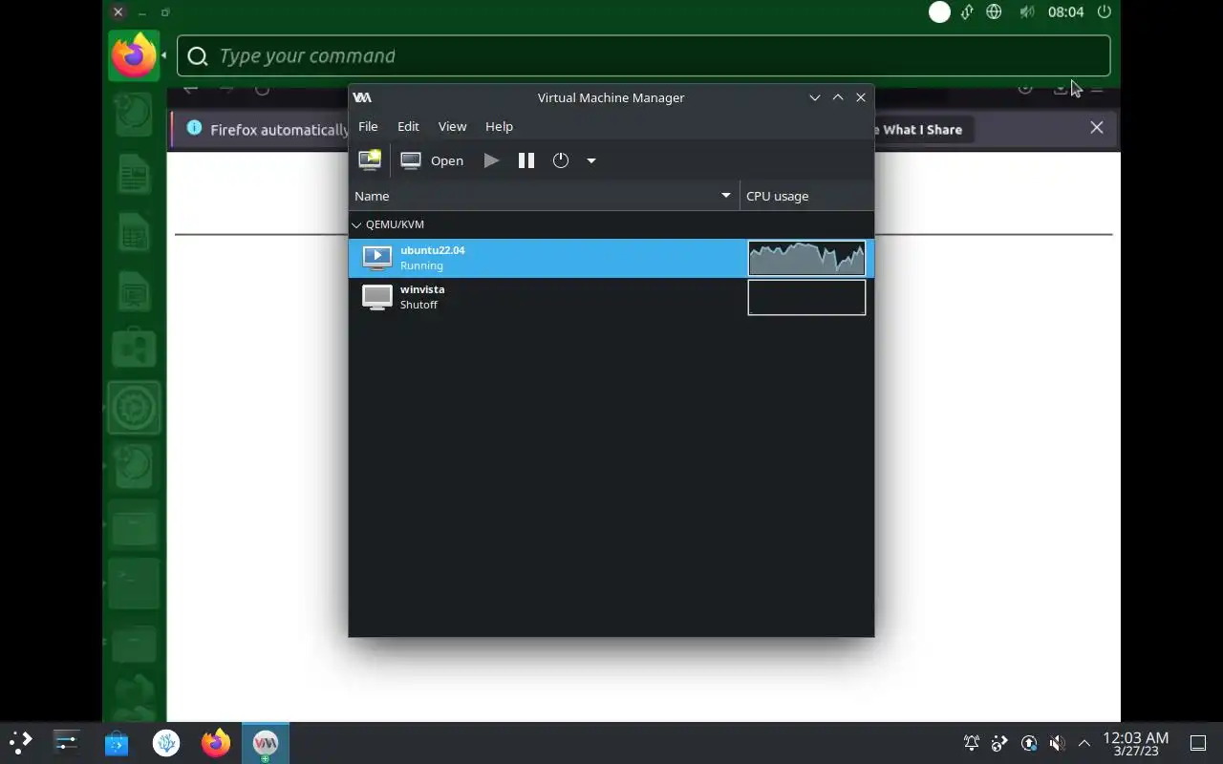Viewport: 1223px width, 764px height.
Task: Open Discover software store from taskbar
Action: (x=117, y=742)
